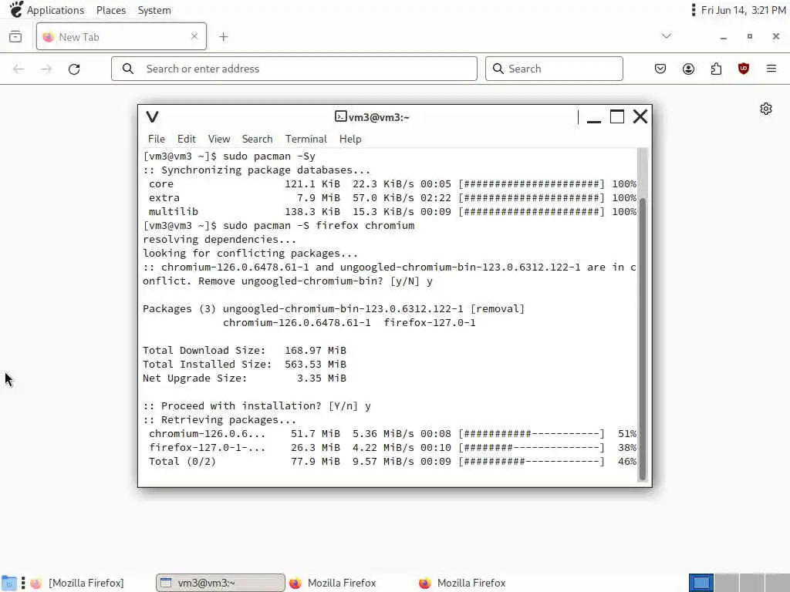Open a new tab with plus button
Screen dimensions: 790x592
tap(223, 37)
